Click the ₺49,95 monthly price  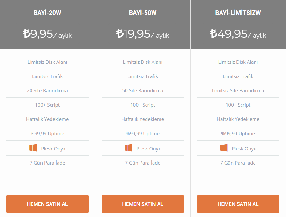(238, 34)
